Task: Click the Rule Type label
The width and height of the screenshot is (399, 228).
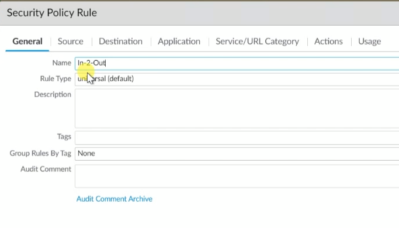Action: coord(55,79)
